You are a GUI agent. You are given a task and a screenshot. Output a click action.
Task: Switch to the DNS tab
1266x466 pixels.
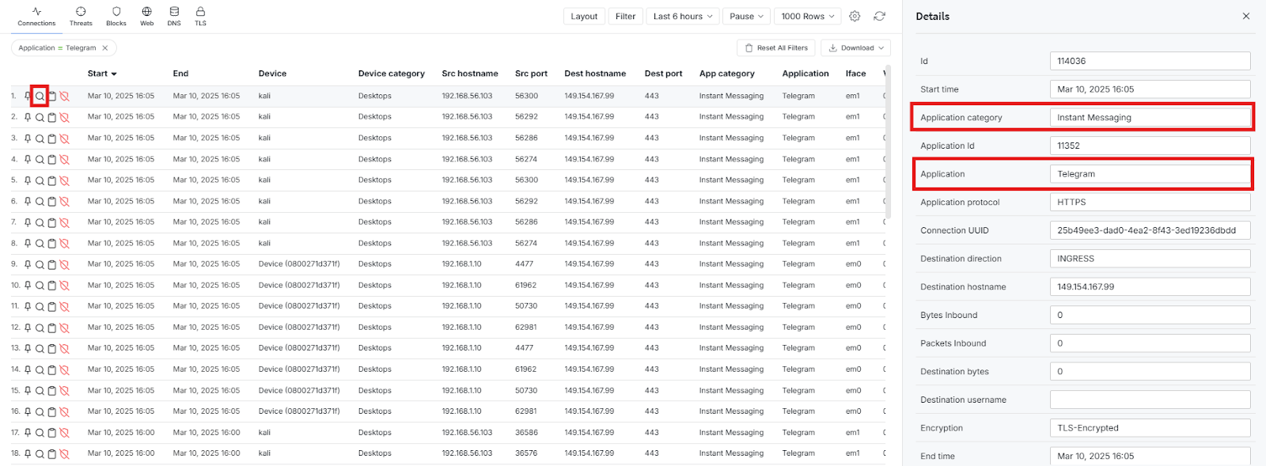coord(174,16)
